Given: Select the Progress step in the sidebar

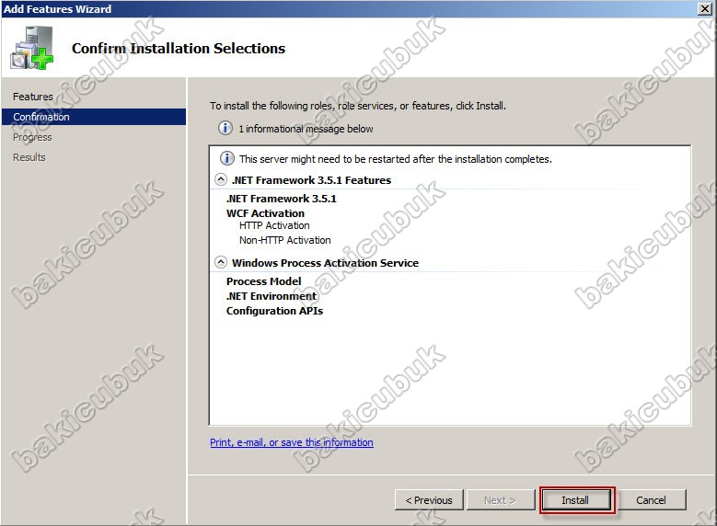Looking at the screenshot, I should 32,137.
